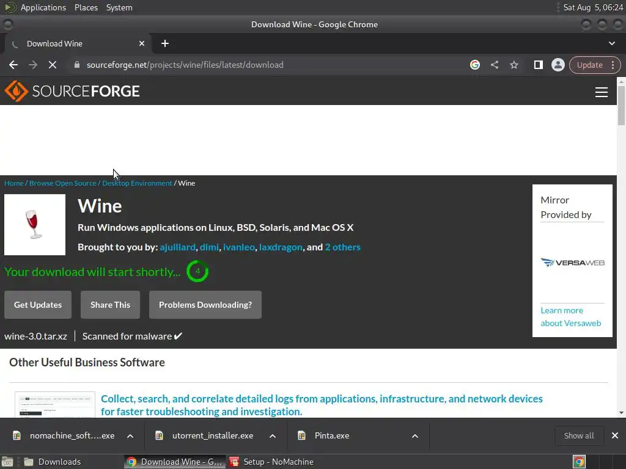Open Desktop Environment breadcrumb link
Image resolution: width=626 pixels, height=469 pixels.
tap(137, 183)
